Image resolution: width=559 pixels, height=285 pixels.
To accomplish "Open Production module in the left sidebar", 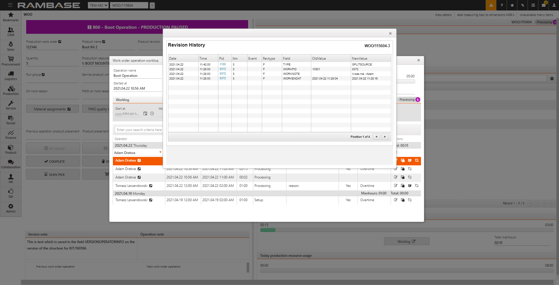I will pyautogui.click(x=11, y=91).
